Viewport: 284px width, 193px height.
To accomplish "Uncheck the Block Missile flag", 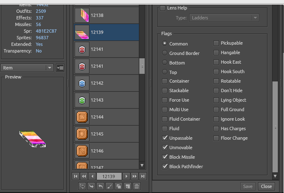I will tap(164, 157).
